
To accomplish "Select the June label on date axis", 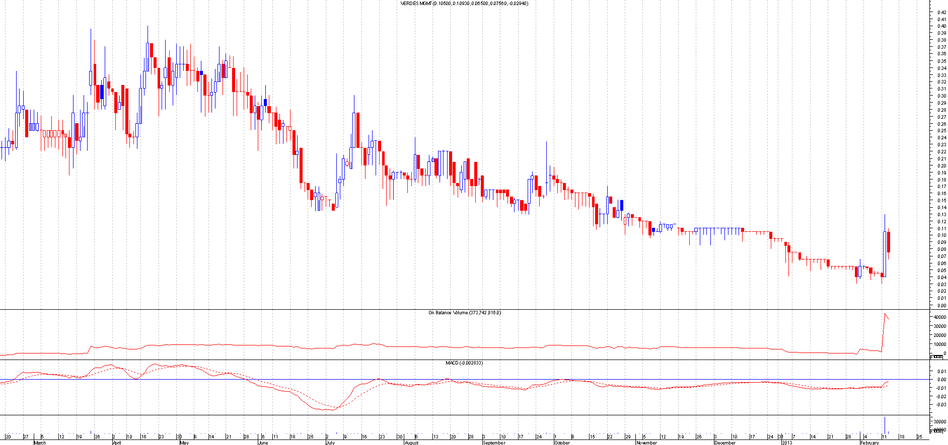I will click(262, 442).
